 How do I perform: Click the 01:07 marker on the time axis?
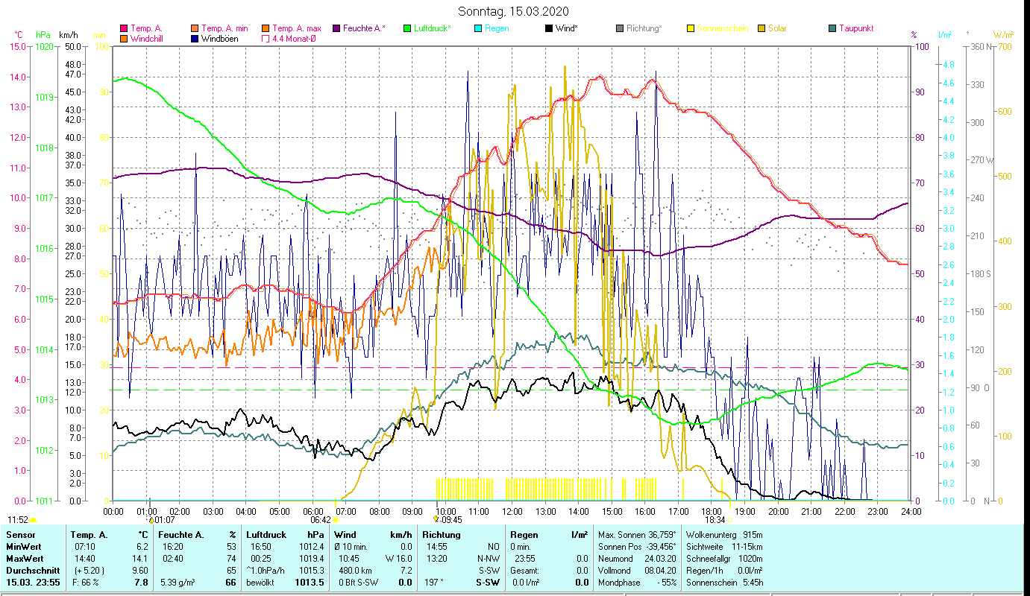[164, 520]
